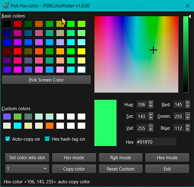Increase the Red value with up arrow
Viewport: 194px width, 187px height.
pyautogui.click(x=188, y=103)
